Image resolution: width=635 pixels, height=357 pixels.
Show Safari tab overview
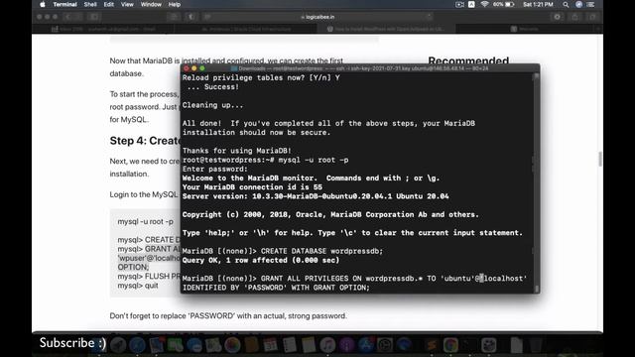pos(593,17)
